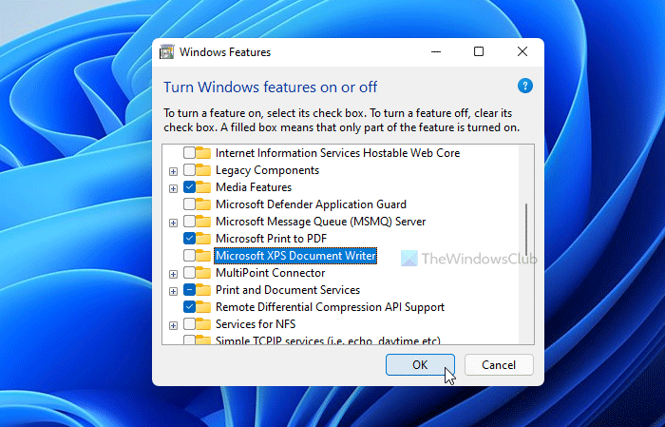
Task: Click the Print and Document Services folder icon
Action: [x=203, y=290]
